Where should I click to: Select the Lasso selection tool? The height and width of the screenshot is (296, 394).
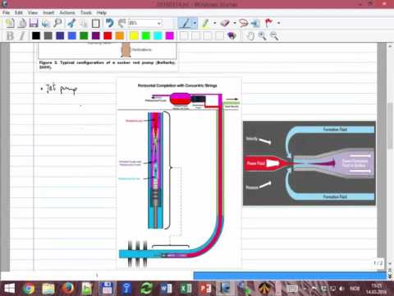click(243, 23)
